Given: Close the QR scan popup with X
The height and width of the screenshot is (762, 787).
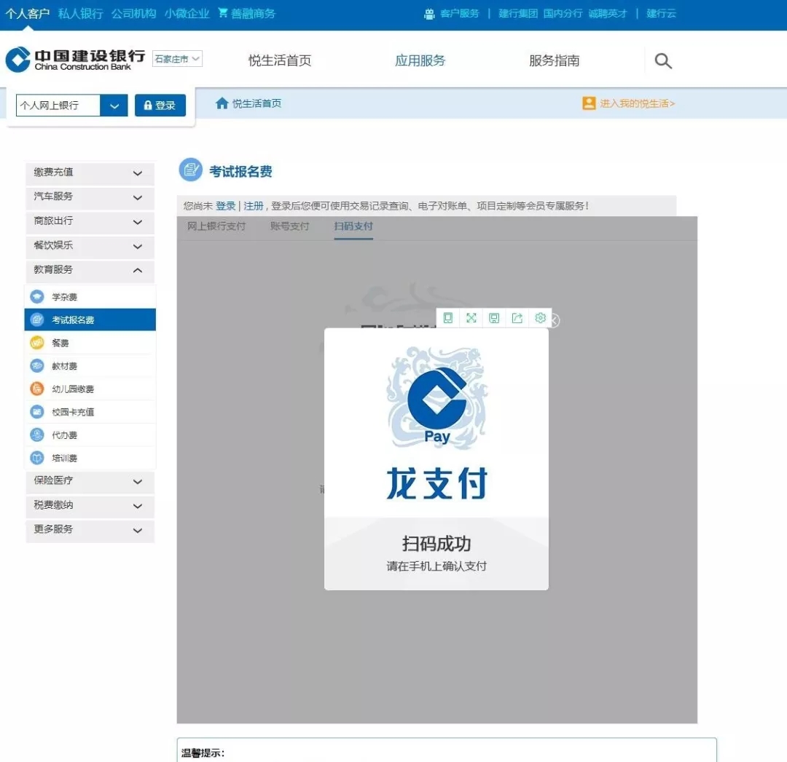Looking at the screenshot, I should [555, 320].
